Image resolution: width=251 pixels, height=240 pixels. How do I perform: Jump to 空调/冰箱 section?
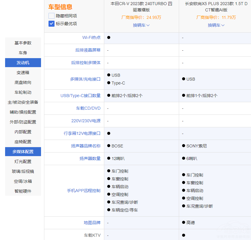click(23, 181)
